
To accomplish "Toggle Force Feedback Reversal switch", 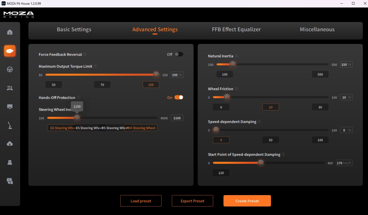I will pyautogui.click(x=179, y=54).
